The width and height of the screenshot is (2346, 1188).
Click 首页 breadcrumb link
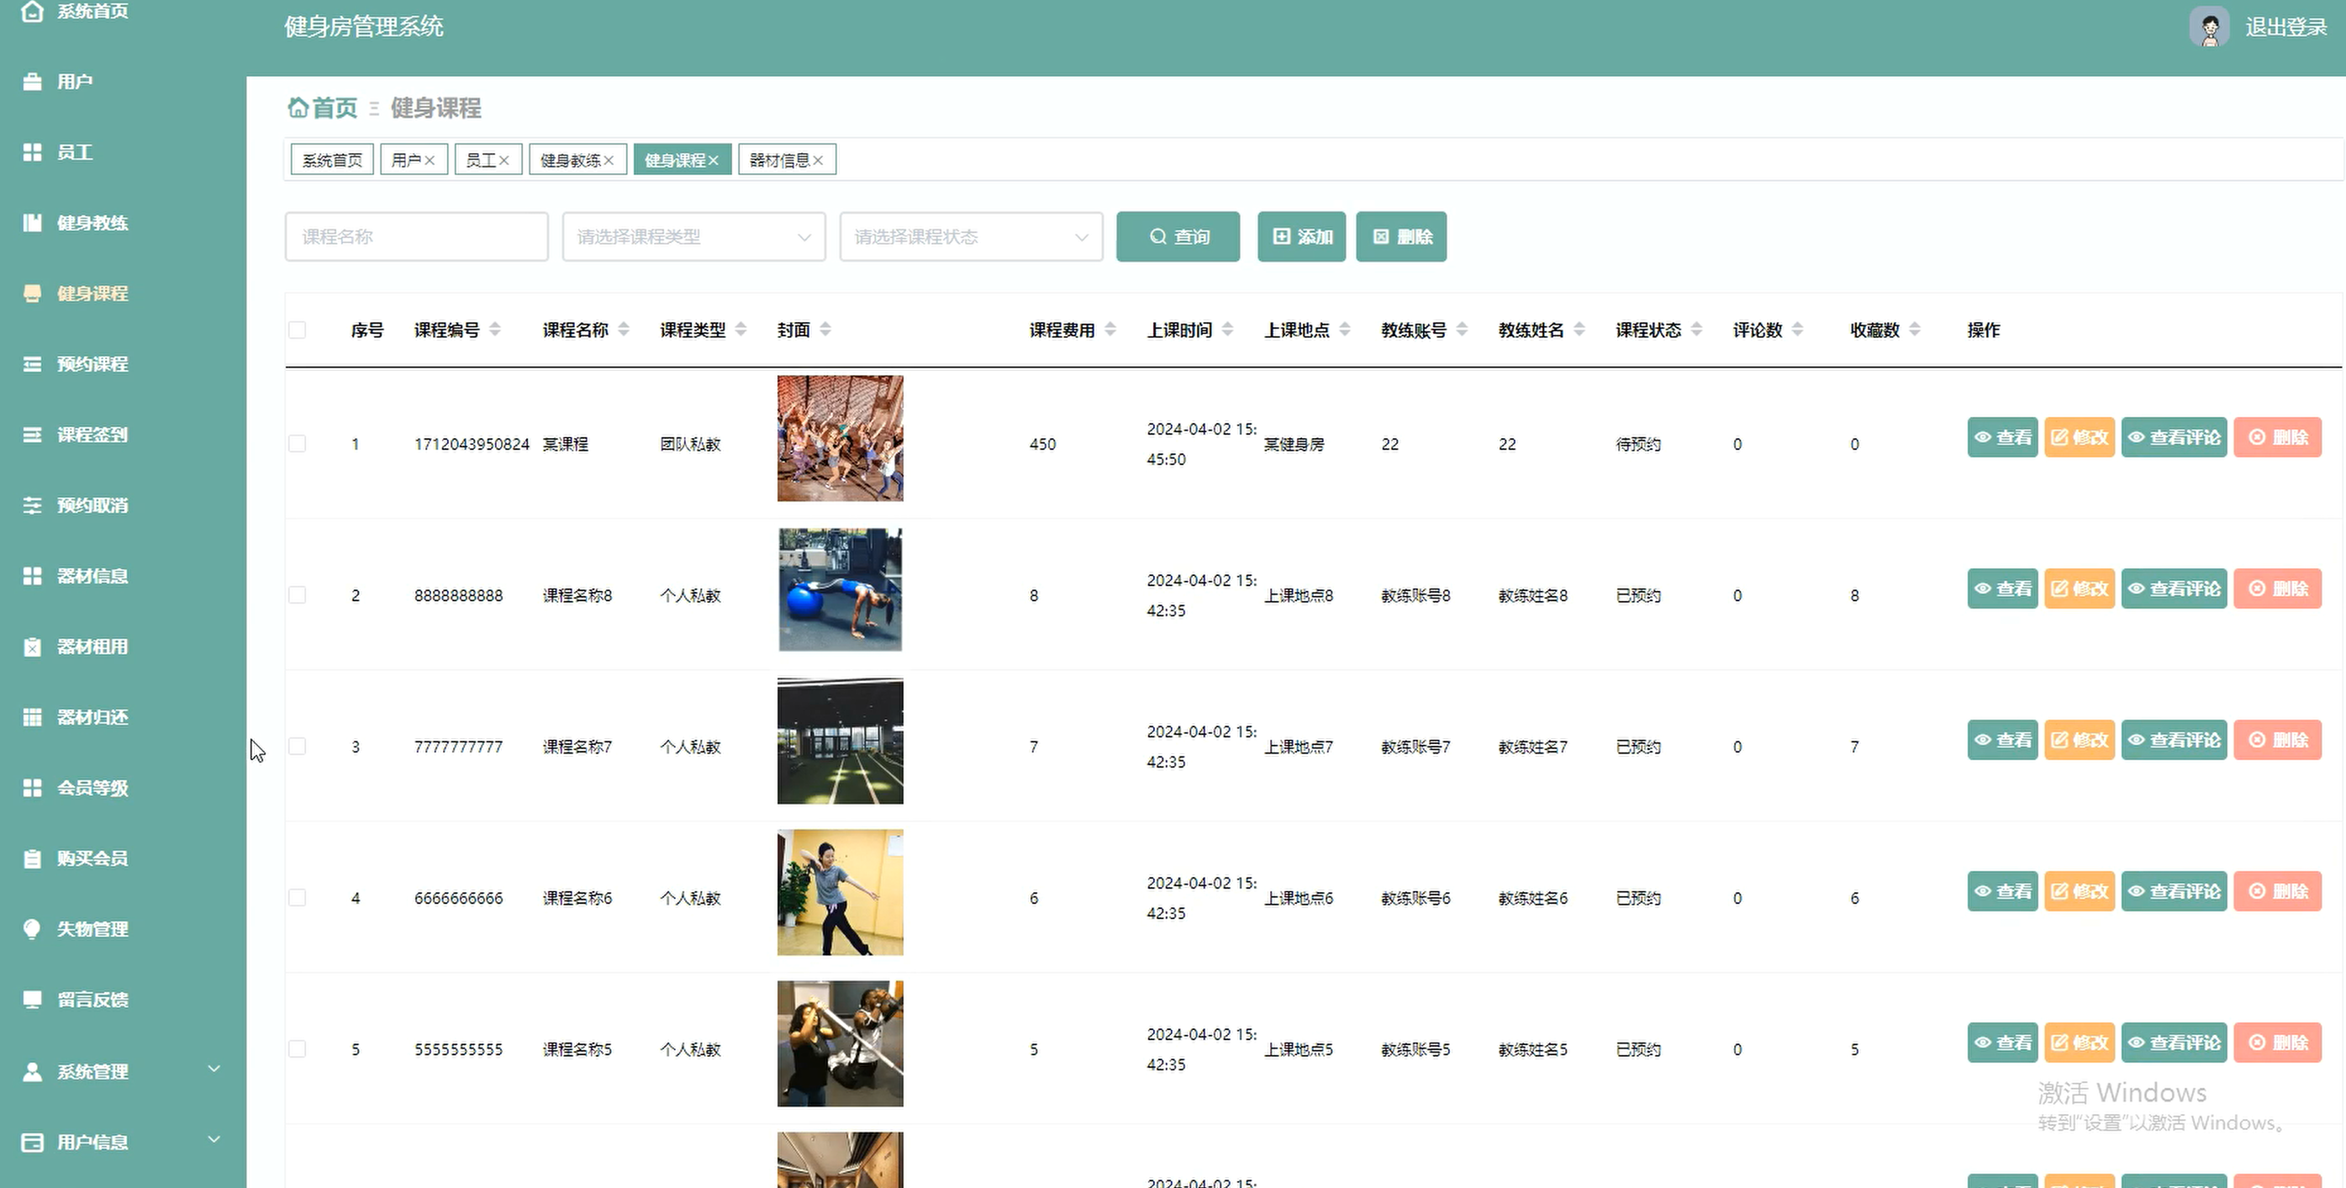point(335,108)
